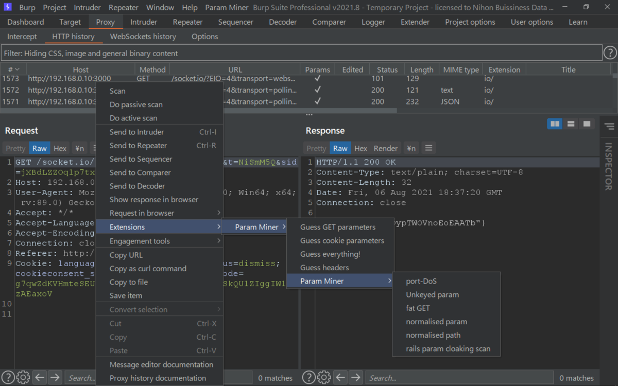Screen dimensions: 618x386
Task: Expand nested Param Miner scan submenu
Action: coord(340,281)
